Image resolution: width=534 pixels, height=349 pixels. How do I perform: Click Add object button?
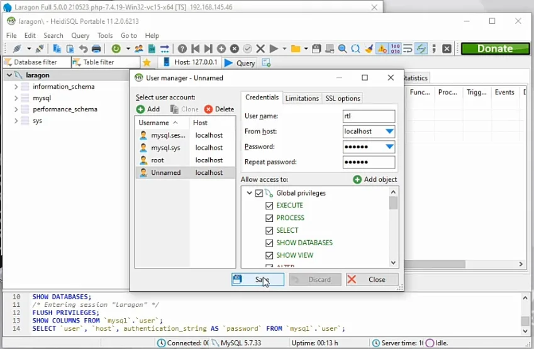[x=375, y=179]
